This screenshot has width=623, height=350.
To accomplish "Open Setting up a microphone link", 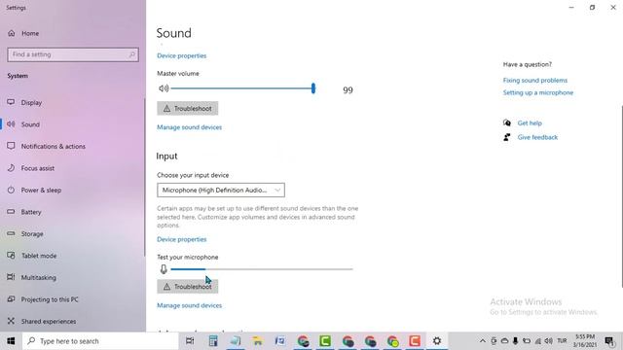I will coord(538,92).
